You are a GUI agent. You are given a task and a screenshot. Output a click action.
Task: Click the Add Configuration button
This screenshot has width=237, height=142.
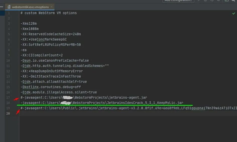[178, 1]
